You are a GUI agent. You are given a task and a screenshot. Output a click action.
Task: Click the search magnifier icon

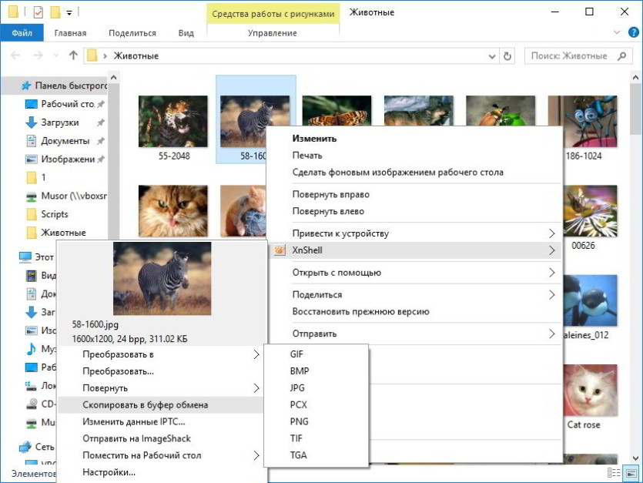point(622,55)
